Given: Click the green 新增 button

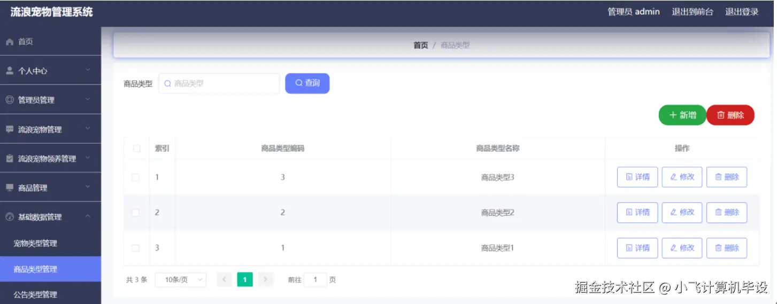Looking at the screenshot, I should tap(682, 115).
